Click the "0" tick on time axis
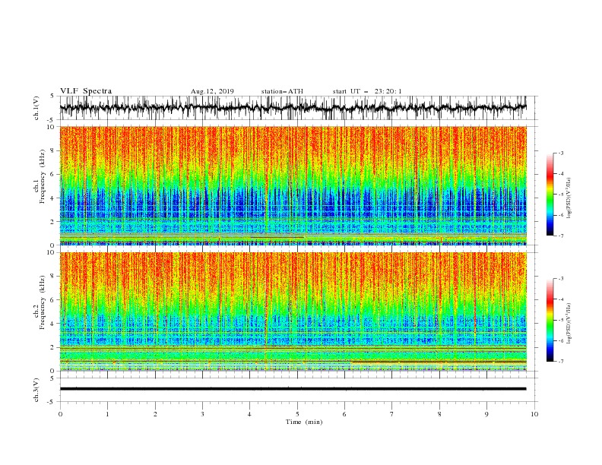This screenshot has height=465, width=602. (60, 414)
